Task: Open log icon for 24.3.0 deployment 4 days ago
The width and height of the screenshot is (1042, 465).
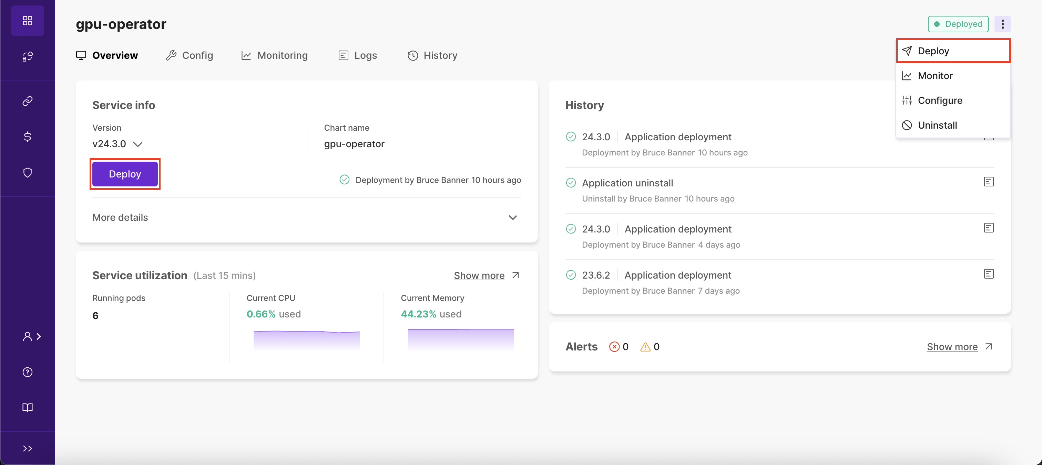Action: (x=989, y=228)
